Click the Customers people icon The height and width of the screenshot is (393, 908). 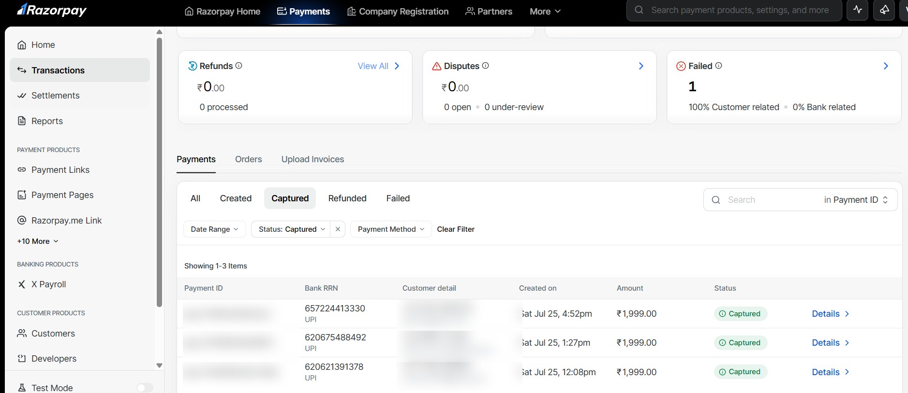(x=22, y=333)
